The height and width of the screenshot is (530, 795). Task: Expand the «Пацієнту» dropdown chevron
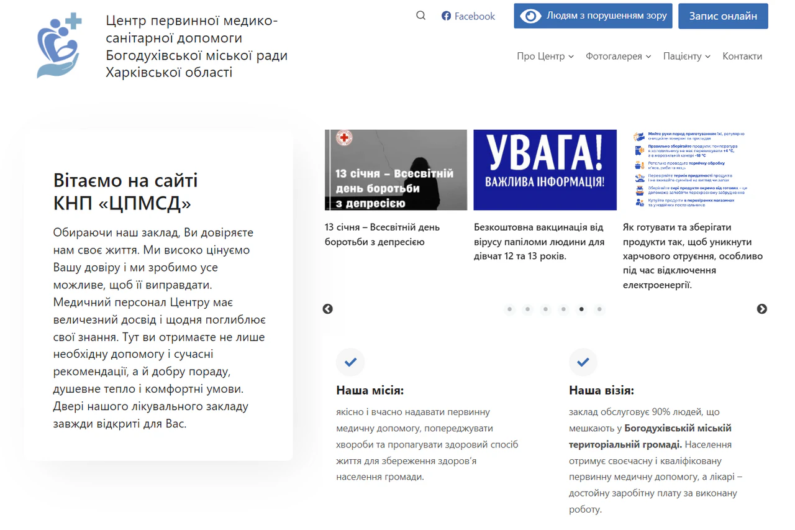[x=707, y=57]
